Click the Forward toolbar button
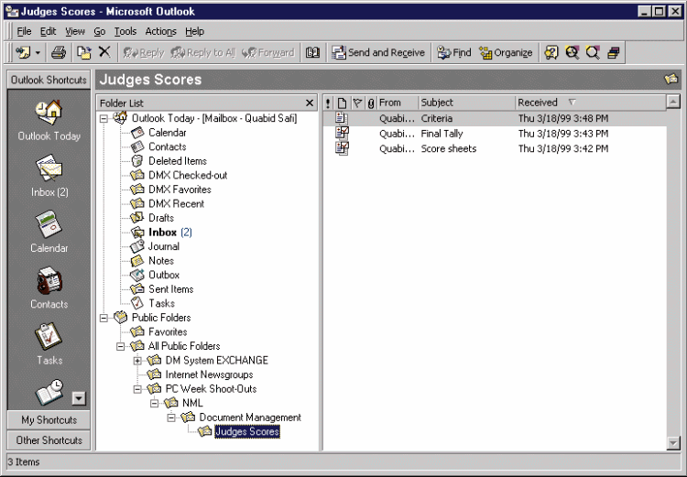 coord(268,52)
